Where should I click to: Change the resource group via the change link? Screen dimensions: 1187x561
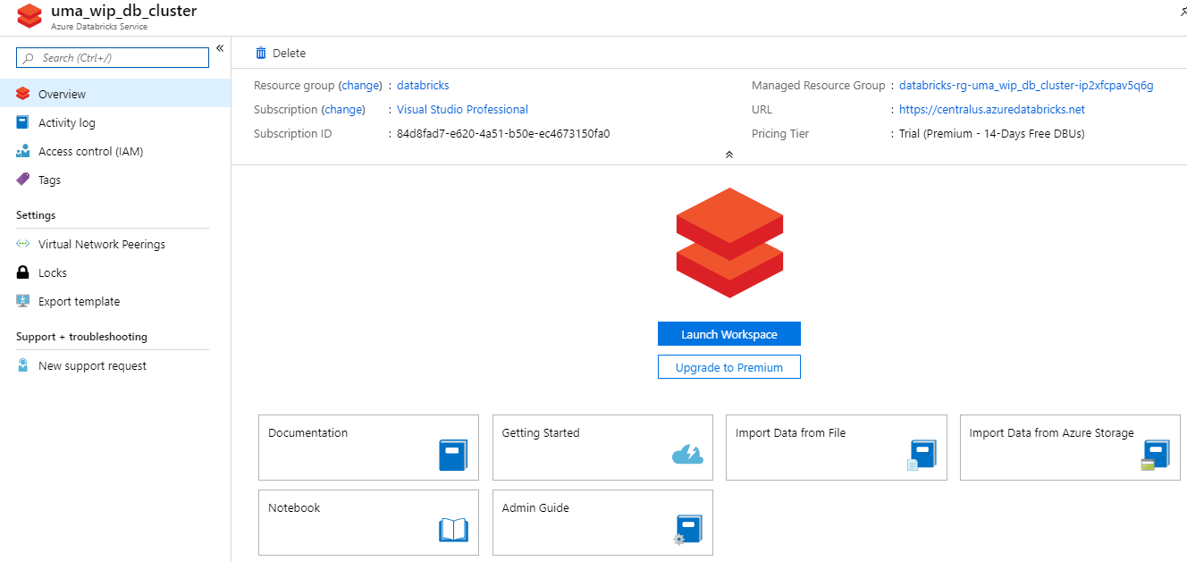tap(360, 86)
